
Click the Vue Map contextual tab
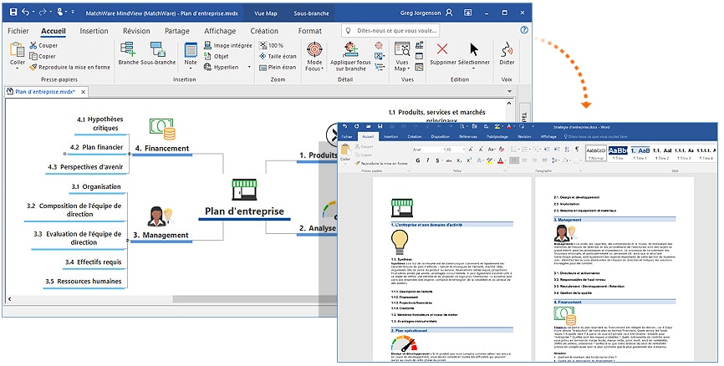point(266,13)
